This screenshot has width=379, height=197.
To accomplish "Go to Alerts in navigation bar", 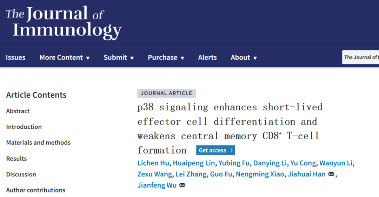I will [x=207, y=58].
